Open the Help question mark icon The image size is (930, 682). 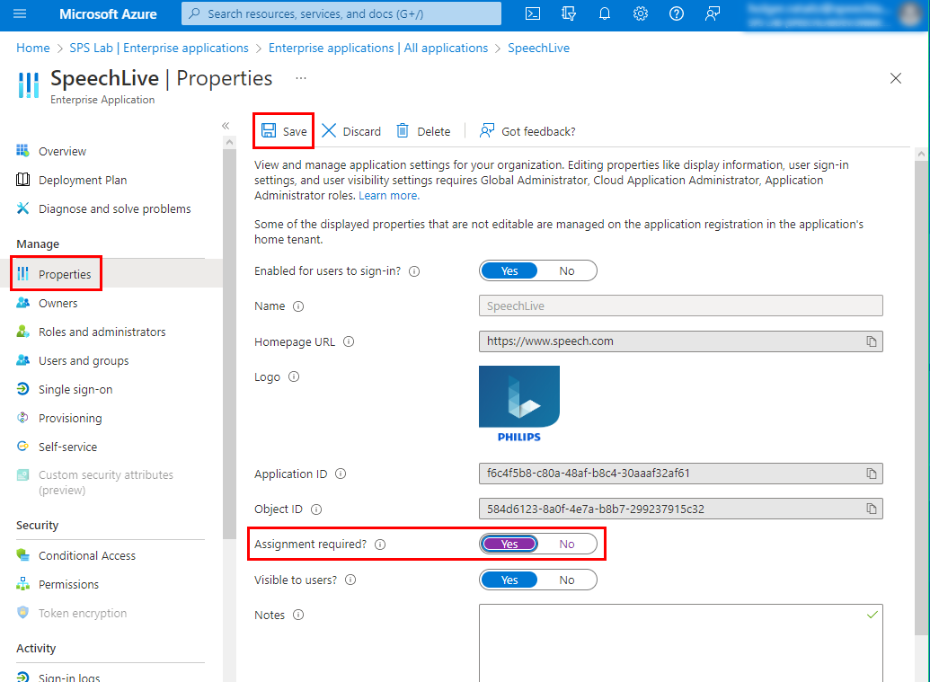[676, 13]
